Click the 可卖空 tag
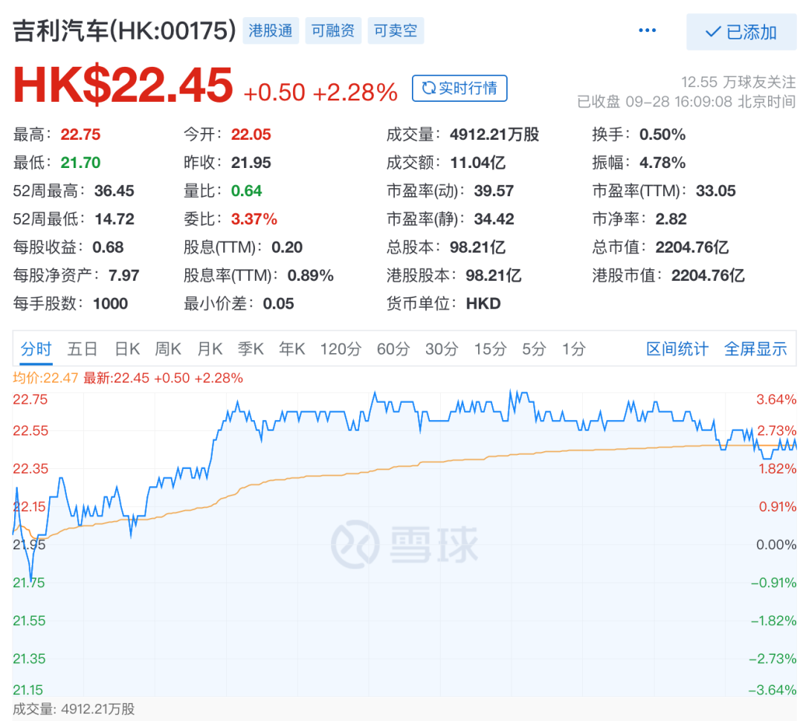 pyautogui.click(x=395, y=31)
